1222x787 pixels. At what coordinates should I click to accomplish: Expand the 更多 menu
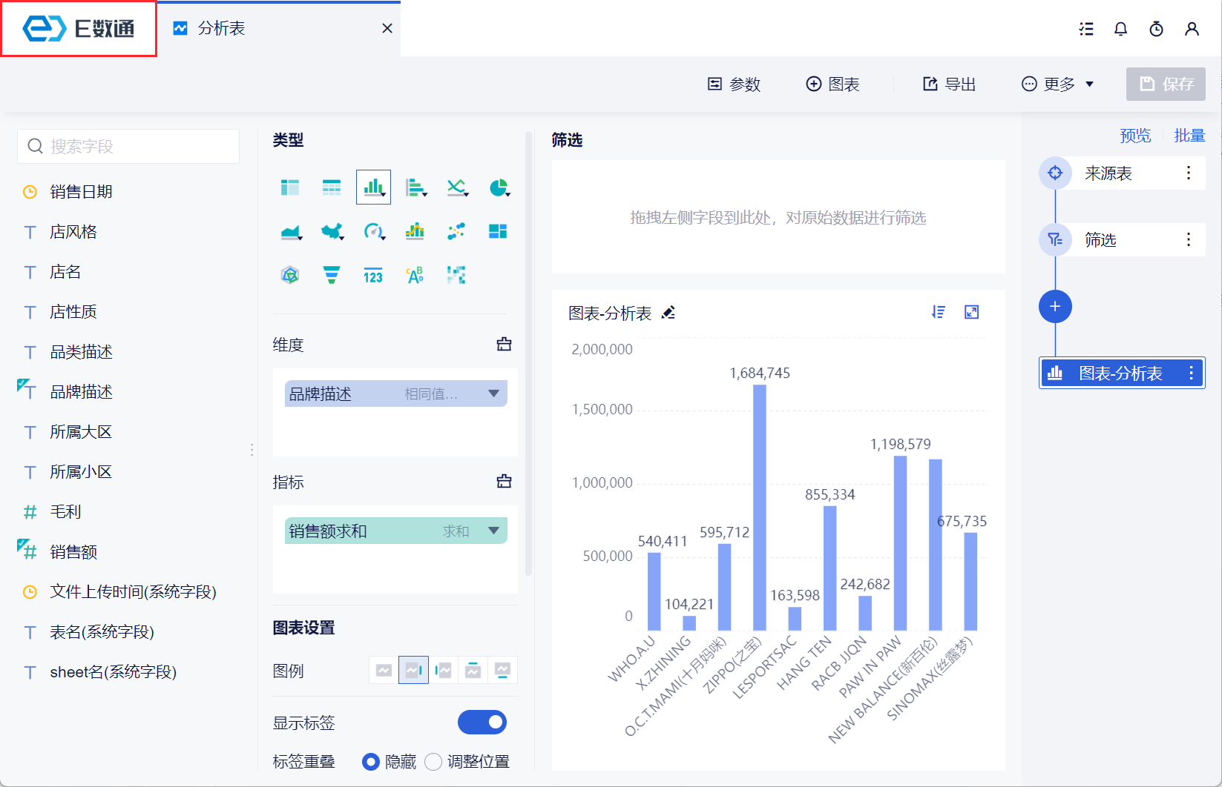click(1057, 84)
